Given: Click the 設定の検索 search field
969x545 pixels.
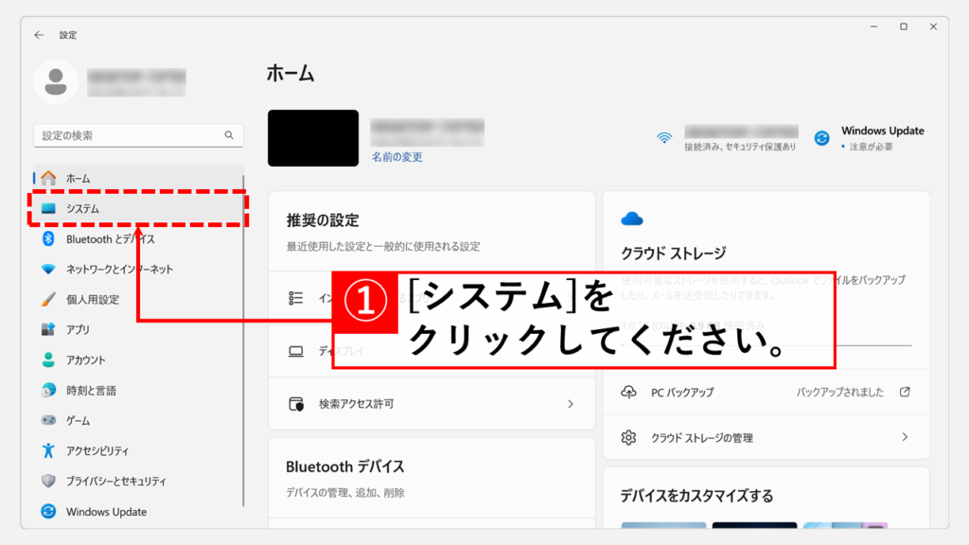Looking at the screenshot, I should point(128,135).
